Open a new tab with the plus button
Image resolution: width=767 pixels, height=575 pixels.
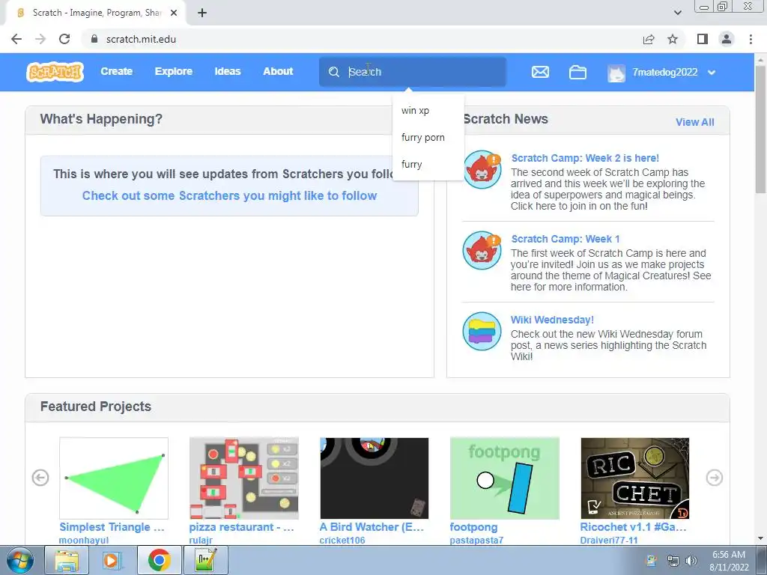click(x=202, y=13)
